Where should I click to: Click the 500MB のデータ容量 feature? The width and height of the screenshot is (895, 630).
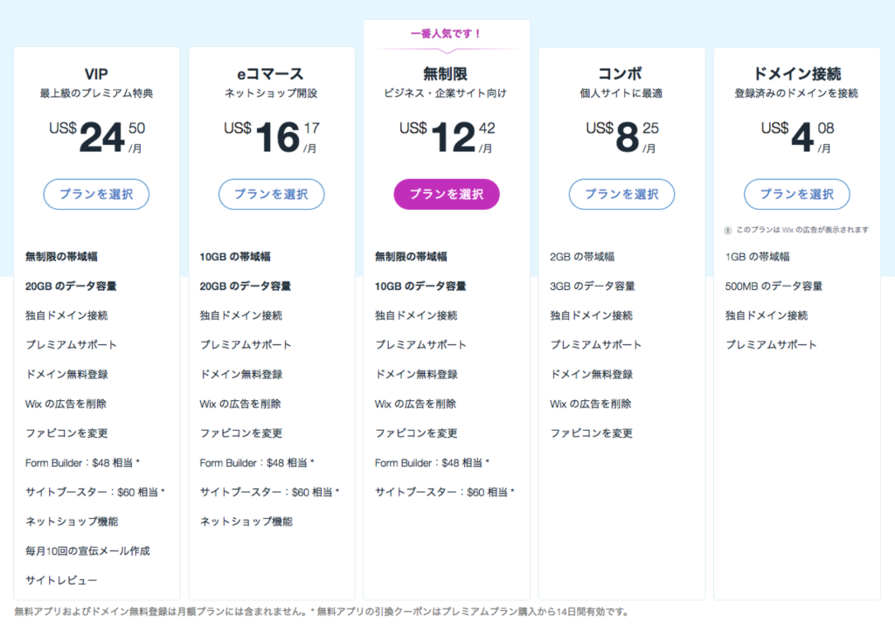tap(773, 286)
